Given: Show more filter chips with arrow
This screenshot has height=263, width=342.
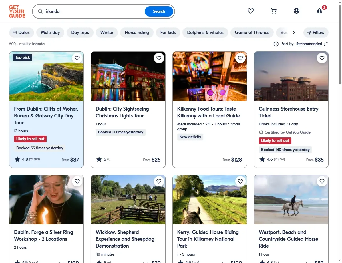Looking at the screenshot, I should click(x=294, y=33).
